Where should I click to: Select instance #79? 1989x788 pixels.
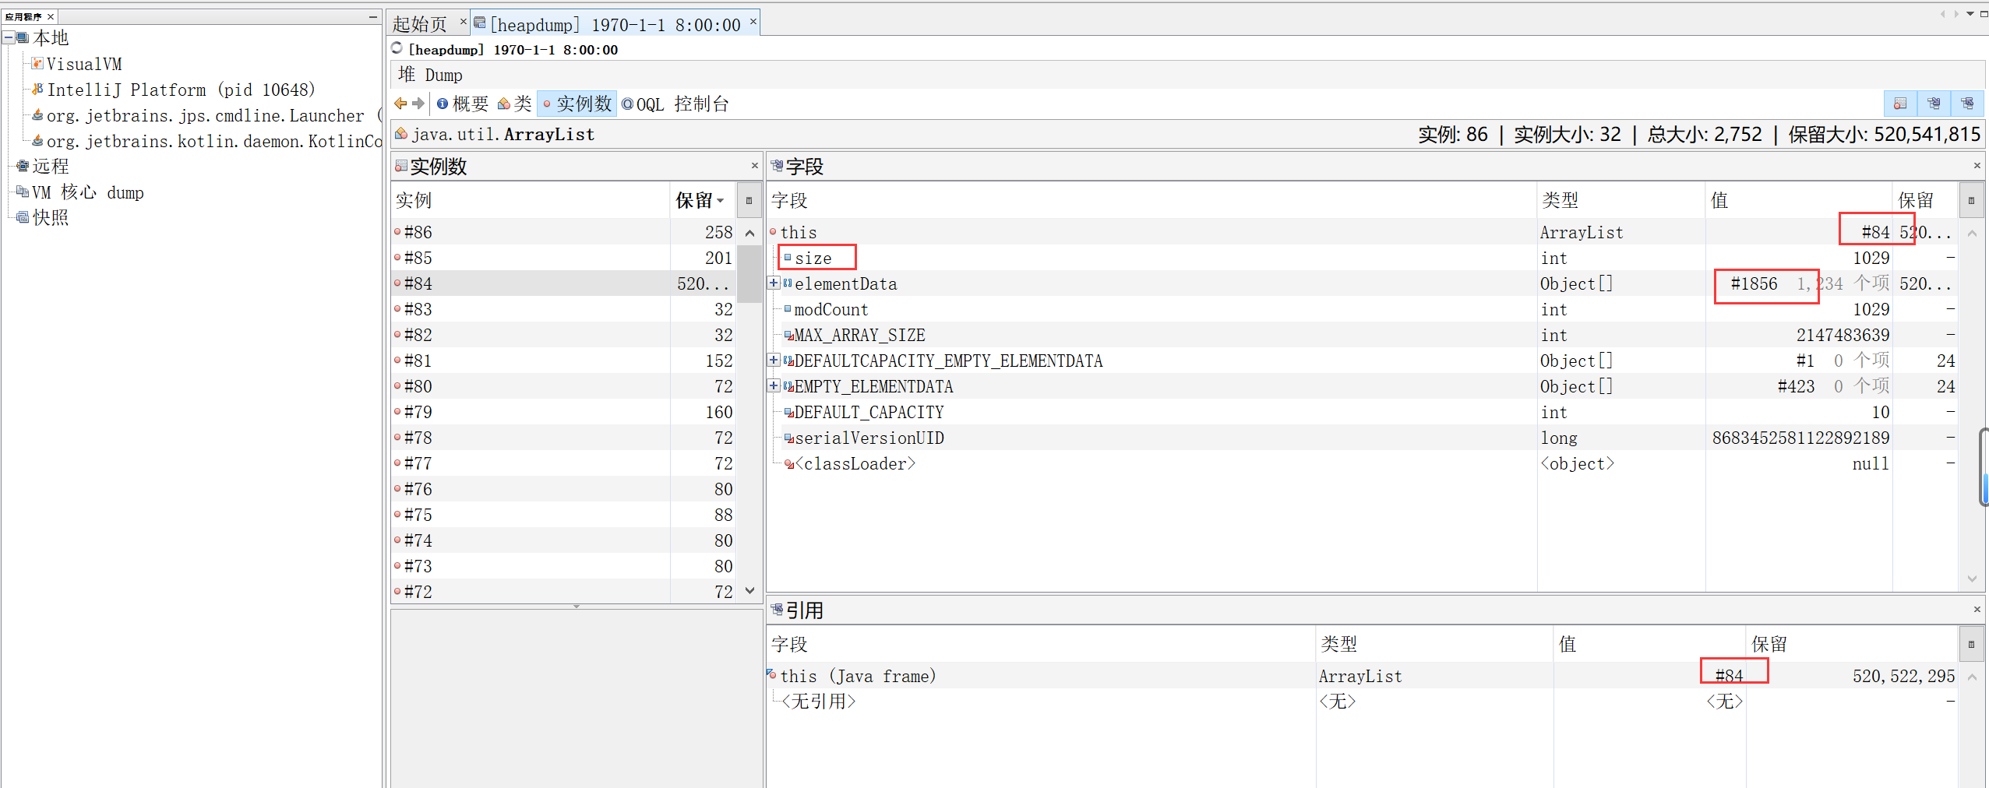(x=564, y=412)
